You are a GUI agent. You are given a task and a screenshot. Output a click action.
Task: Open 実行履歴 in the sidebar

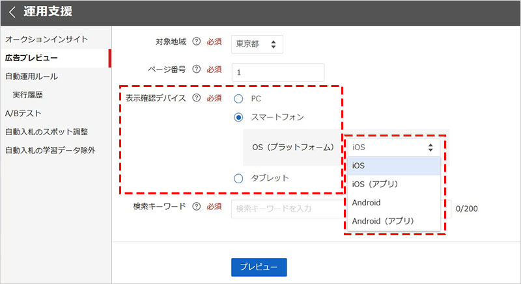(28, 95)
